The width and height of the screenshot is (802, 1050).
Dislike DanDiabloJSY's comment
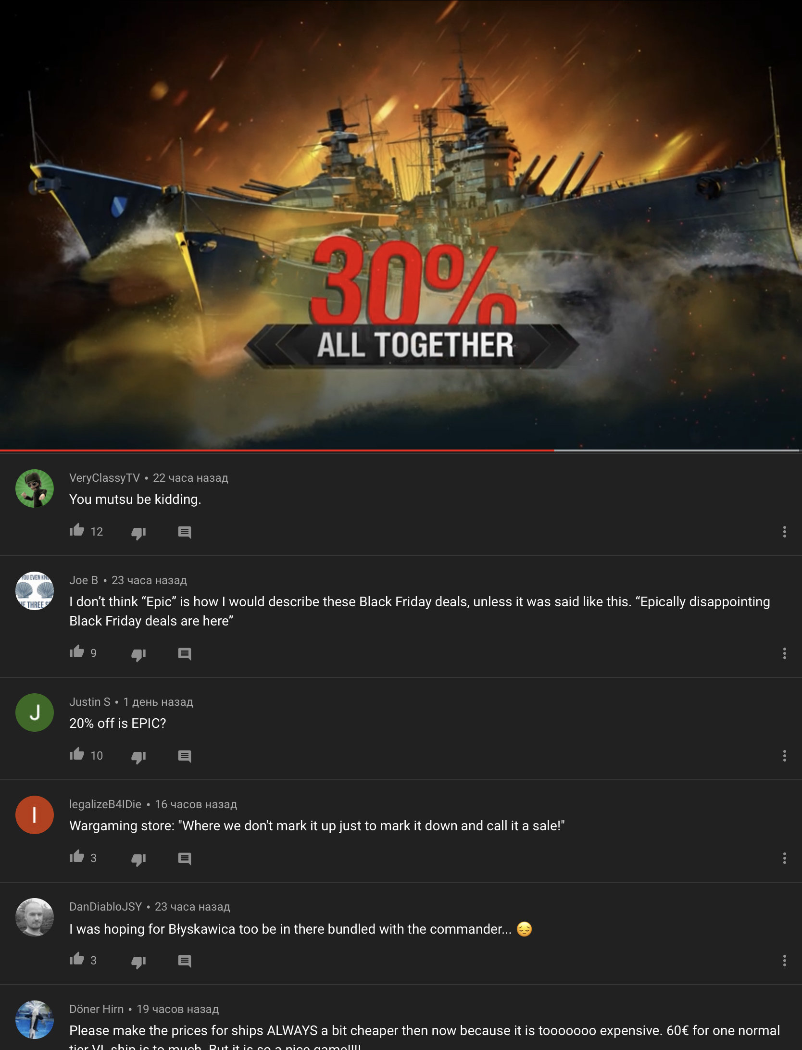click(138, 962)
